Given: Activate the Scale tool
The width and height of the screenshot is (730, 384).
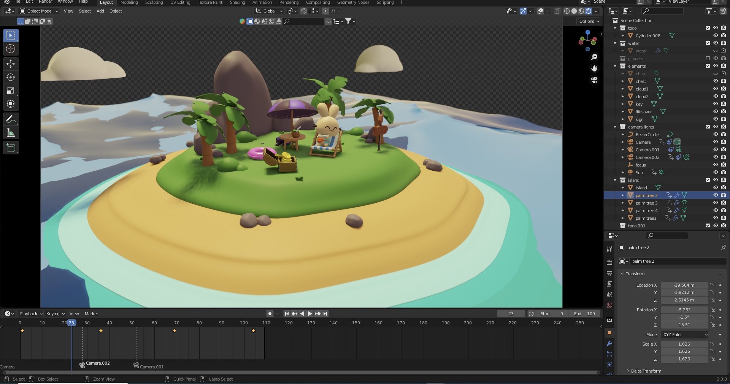Looking at the screenshot, I should click(11, 91).
